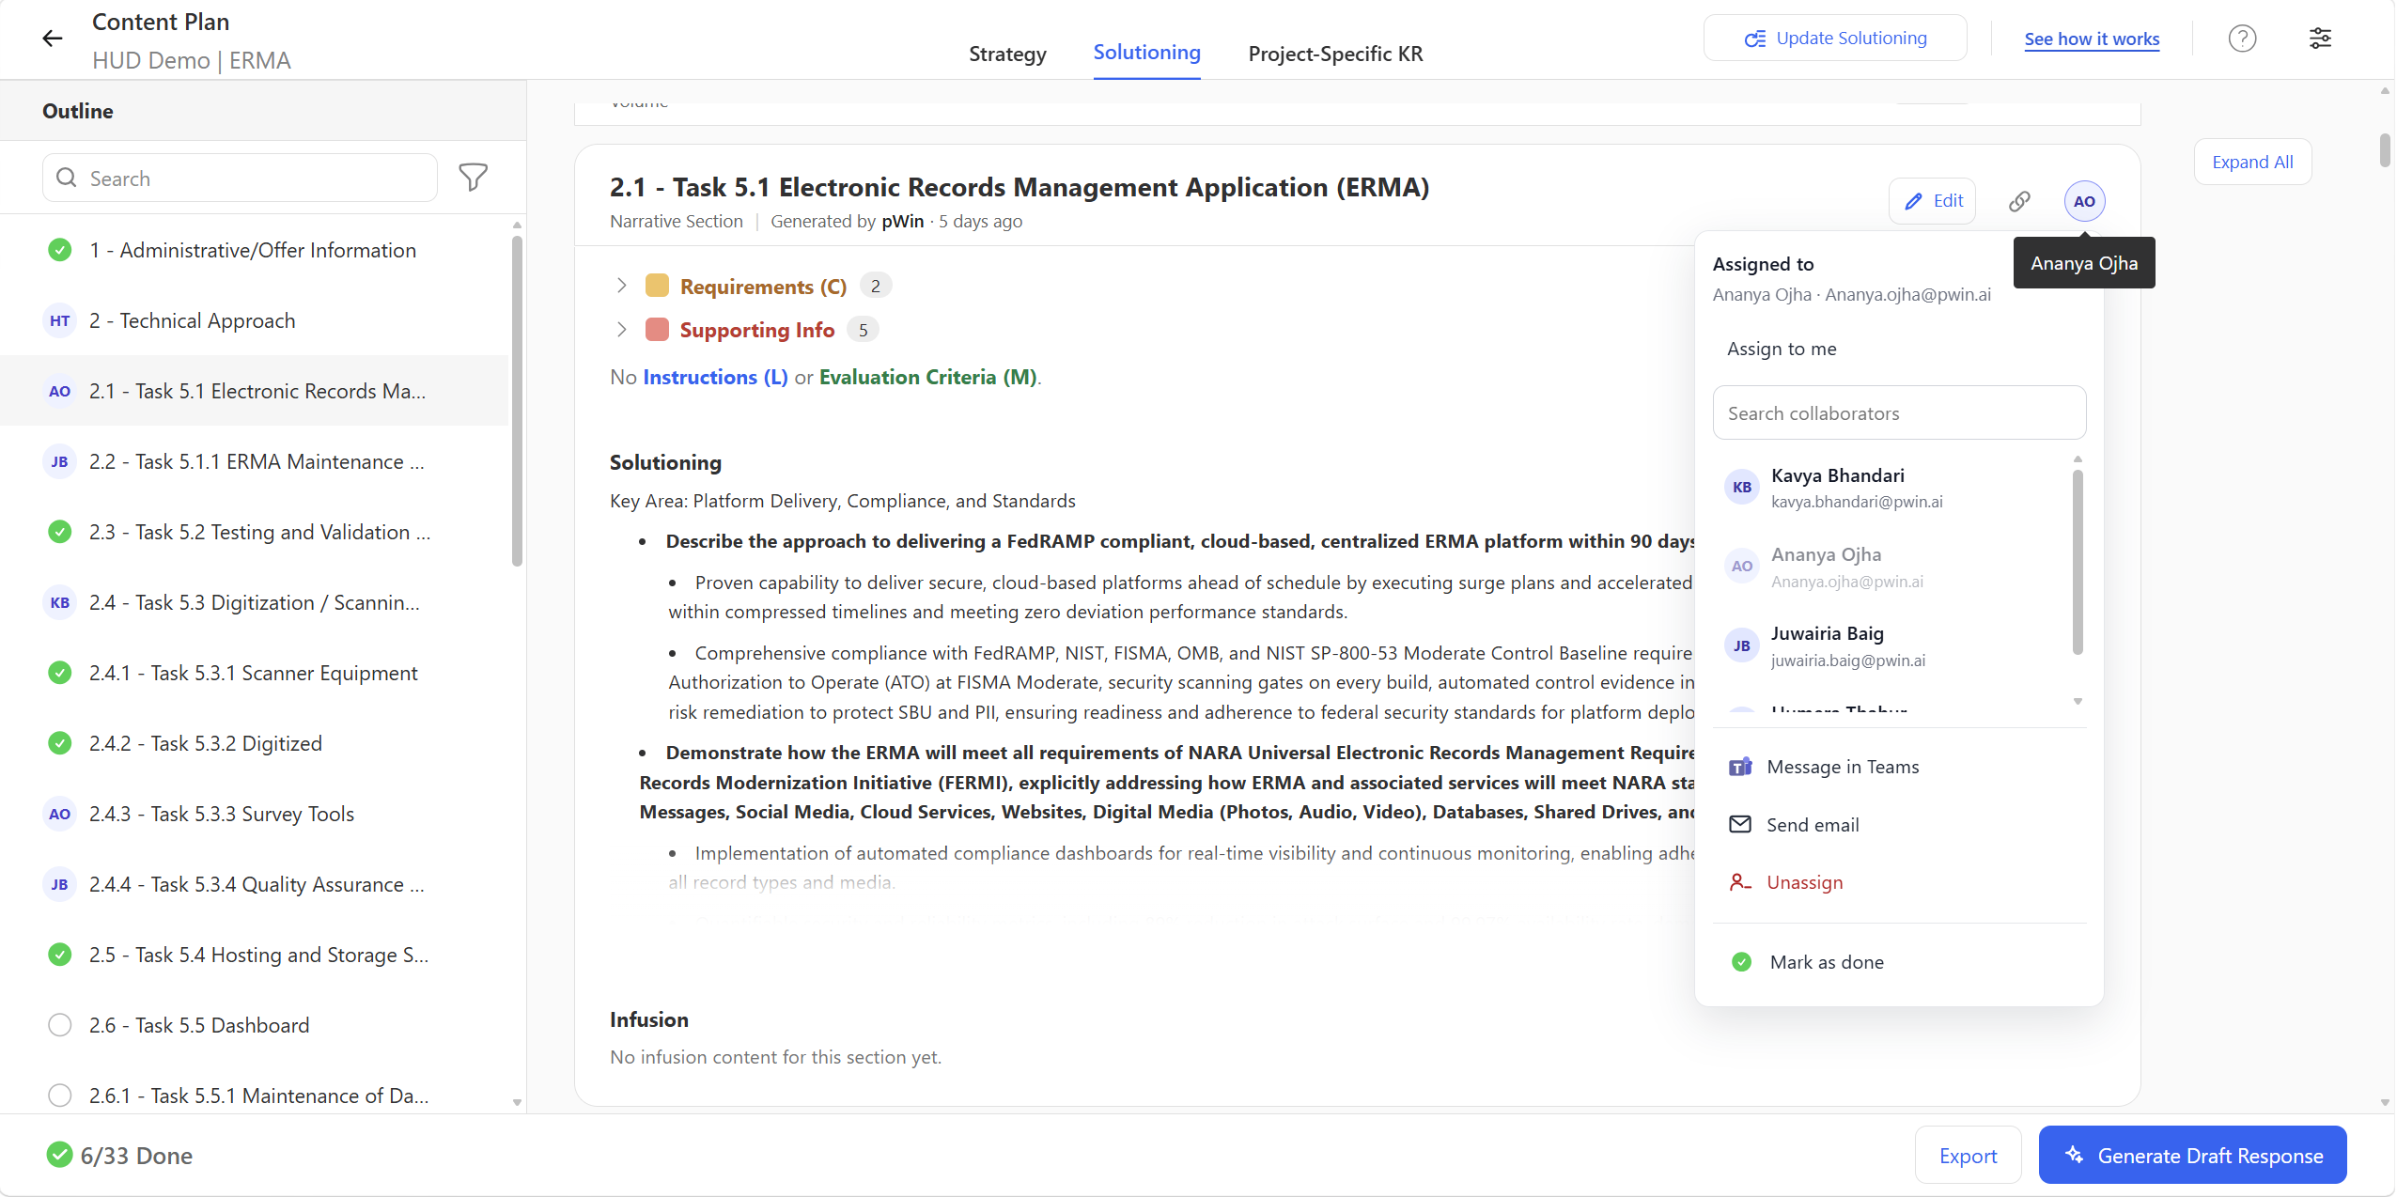Click the AO avatar on 2.4.3 Survey Tools row
The height and width of the screenshot is (1197, 2397).
[59, 815]
